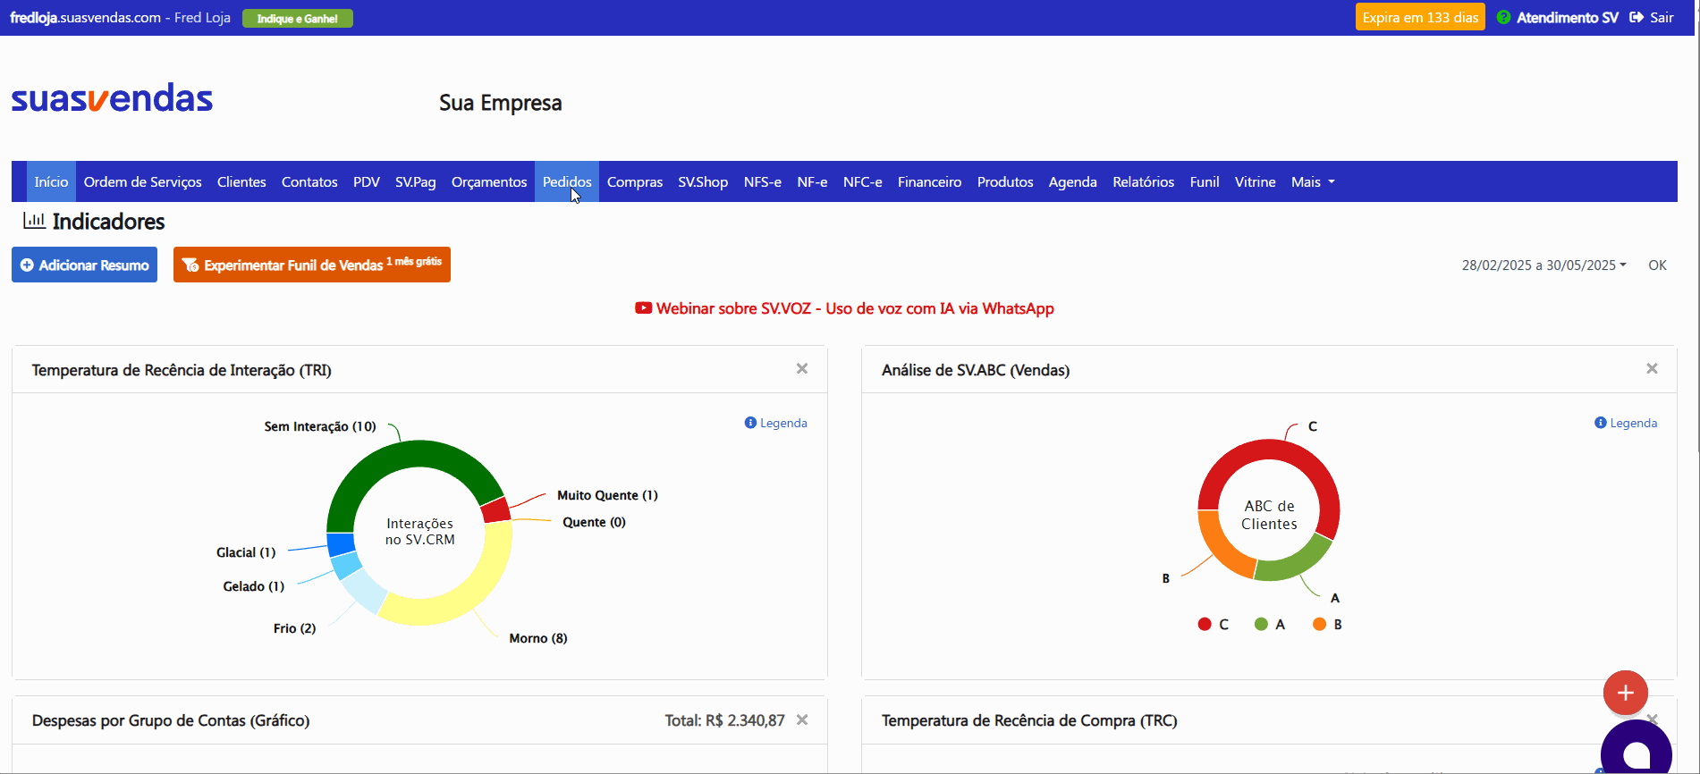1700x774 pixels.
Task: Open the chat bubble widget
Action: click(1637, 751)
